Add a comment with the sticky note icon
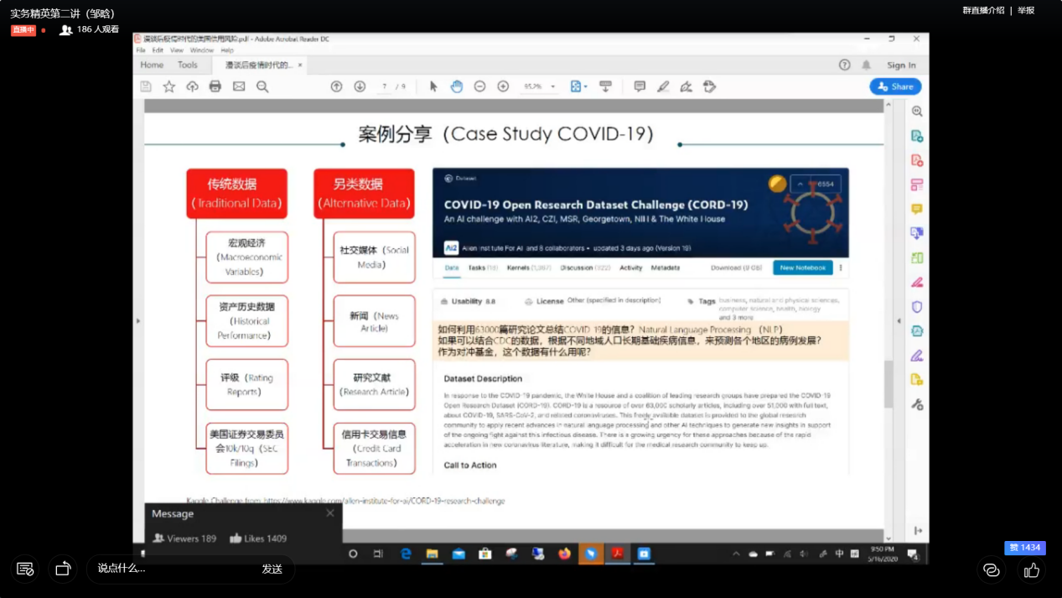Image resolution: width=1062 pixels, height=598 pixels. pos(640,86)
